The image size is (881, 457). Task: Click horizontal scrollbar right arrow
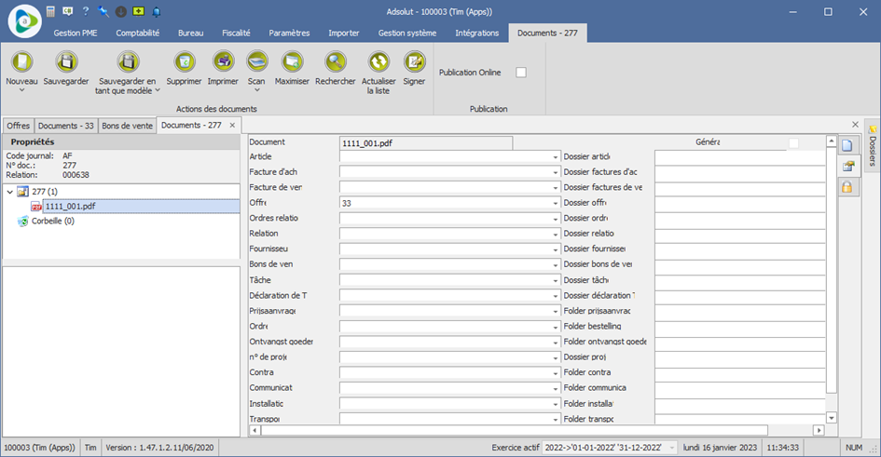819,430
